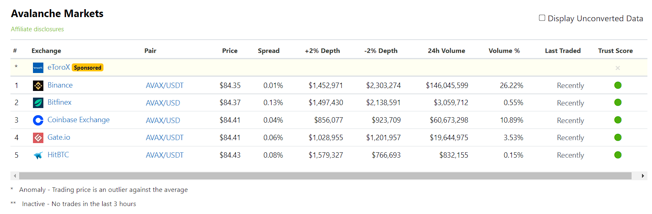
Task: Sort by the Exchange column header
Action: click(x=46, y=51)
